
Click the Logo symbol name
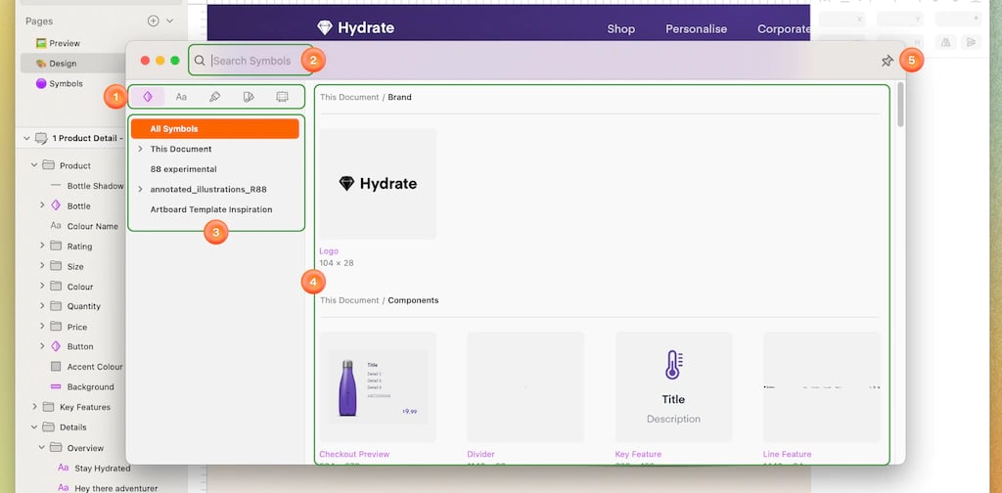coord(329,251)
